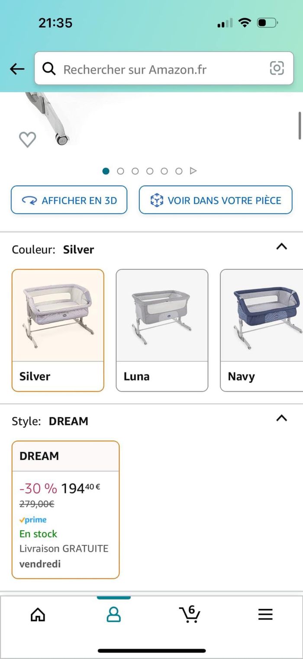Jump to second image carousel dot
Viewport: 303px width, 659px height.
121,171
